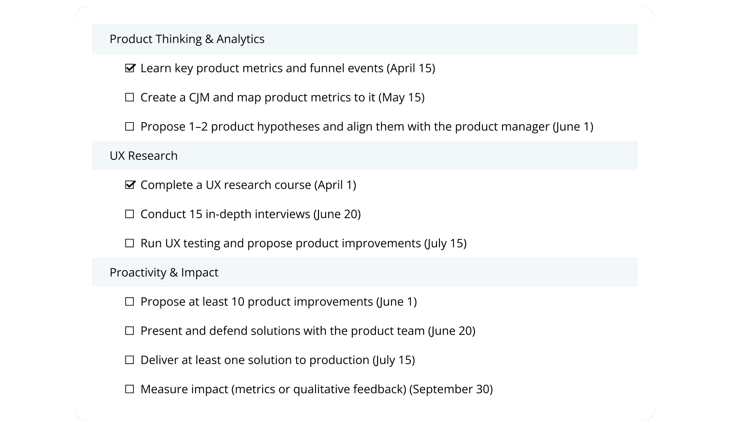Mark 'Conduct 15 in-depth interviews' checkbox done
730x434 pixels.
(x=129, y=214)
